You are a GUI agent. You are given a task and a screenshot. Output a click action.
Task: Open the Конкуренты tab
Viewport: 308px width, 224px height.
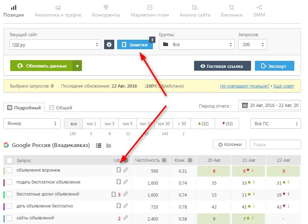click(x=106, y=11)
